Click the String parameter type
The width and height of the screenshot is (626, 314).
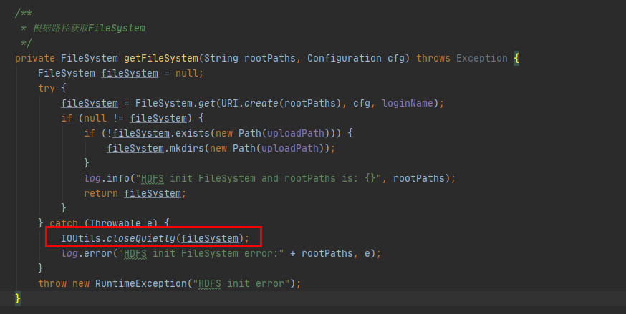pos(221,58)
